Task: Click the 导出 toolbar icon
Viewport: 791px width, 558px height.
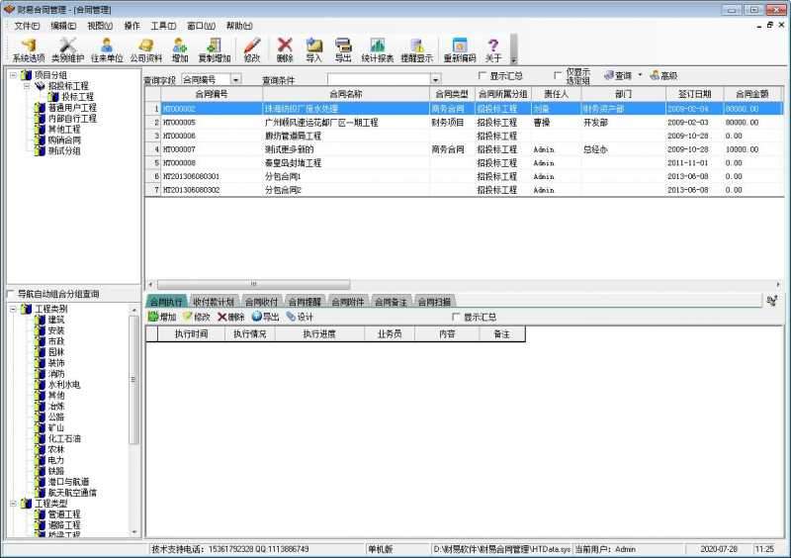Action: (x=343, y=49)
